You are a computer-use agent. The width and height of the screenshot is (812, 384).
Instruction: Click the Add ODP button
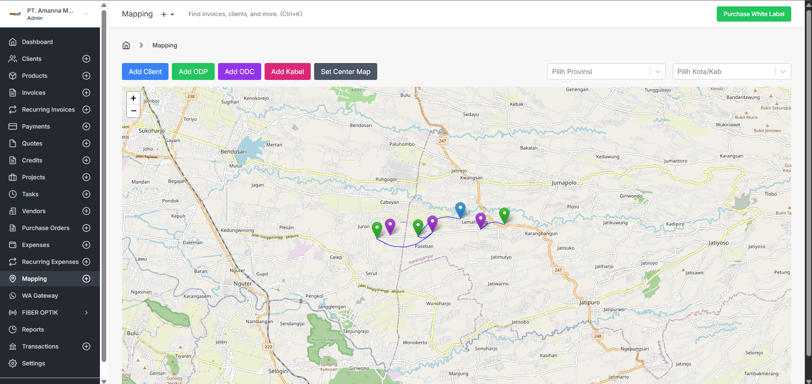coord(193,71)
